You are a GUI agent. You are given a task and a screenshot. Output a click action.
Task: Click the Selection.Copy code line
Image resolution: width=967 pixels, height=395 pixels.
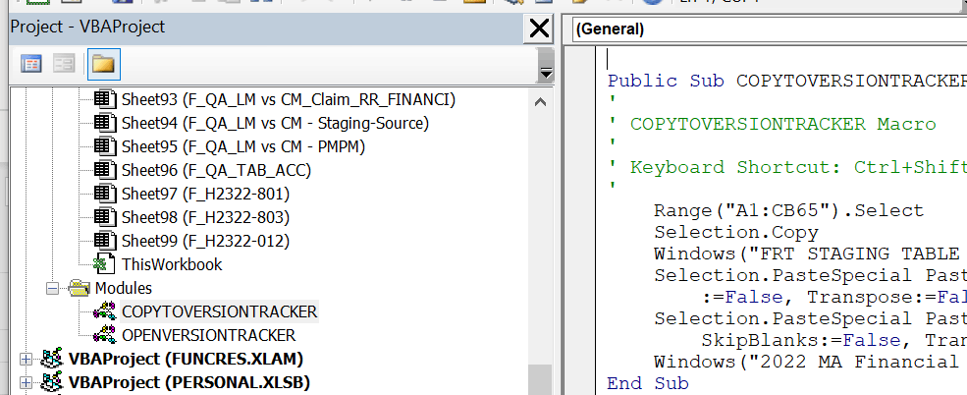pyautogui.click(x=735, y=232)
